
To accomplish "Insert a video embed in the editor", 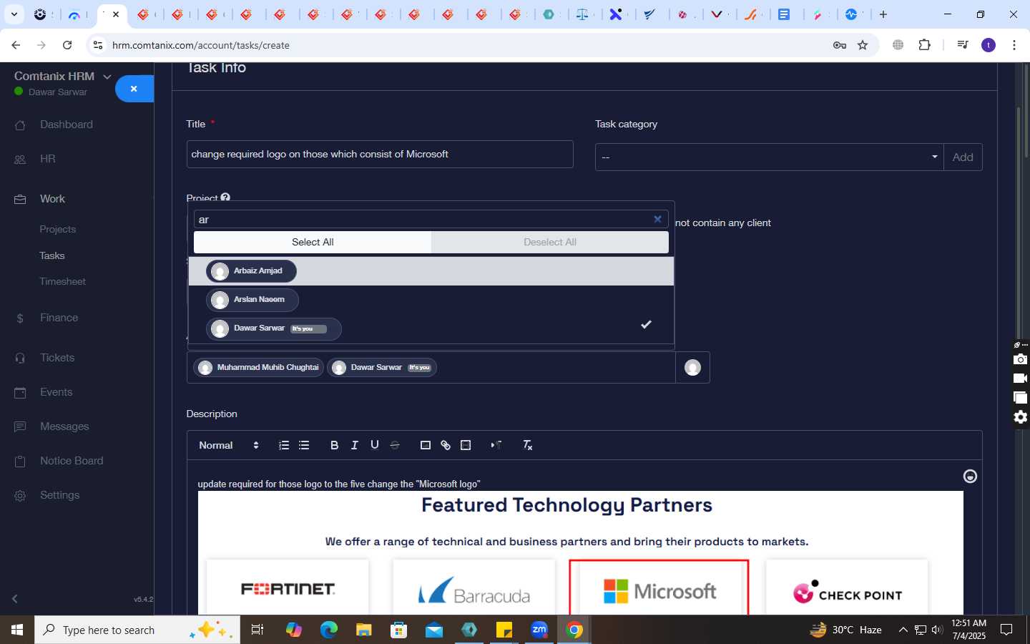I will coord(466,445).
